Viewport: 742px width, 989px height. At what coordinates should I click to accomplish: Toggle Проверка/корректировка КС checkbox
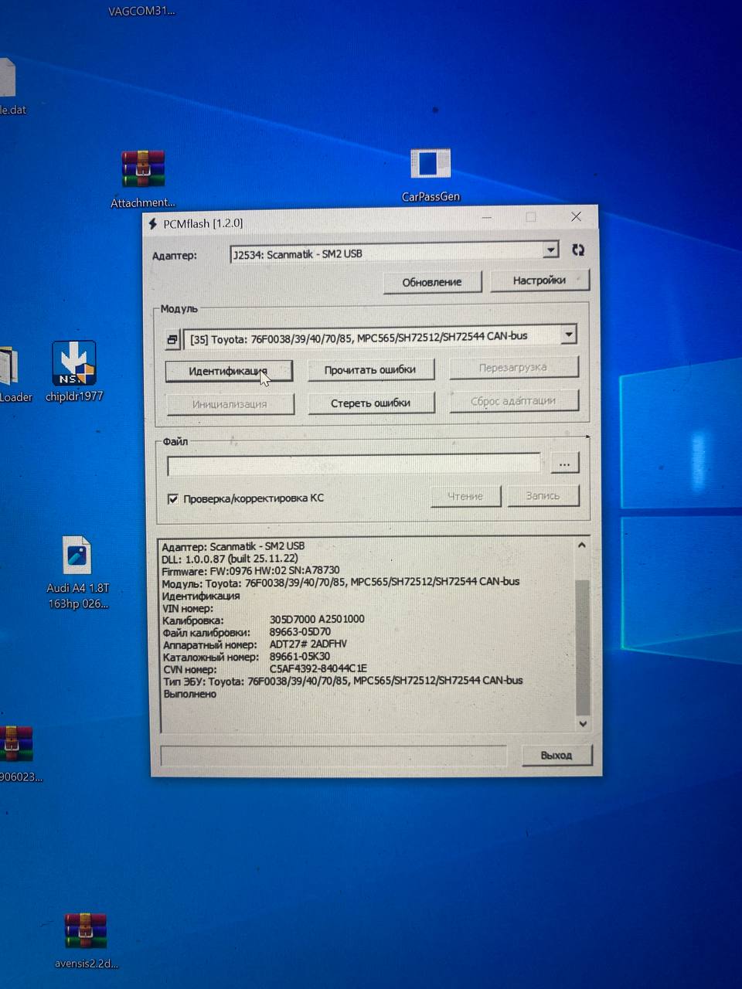[x=173, y=499]
